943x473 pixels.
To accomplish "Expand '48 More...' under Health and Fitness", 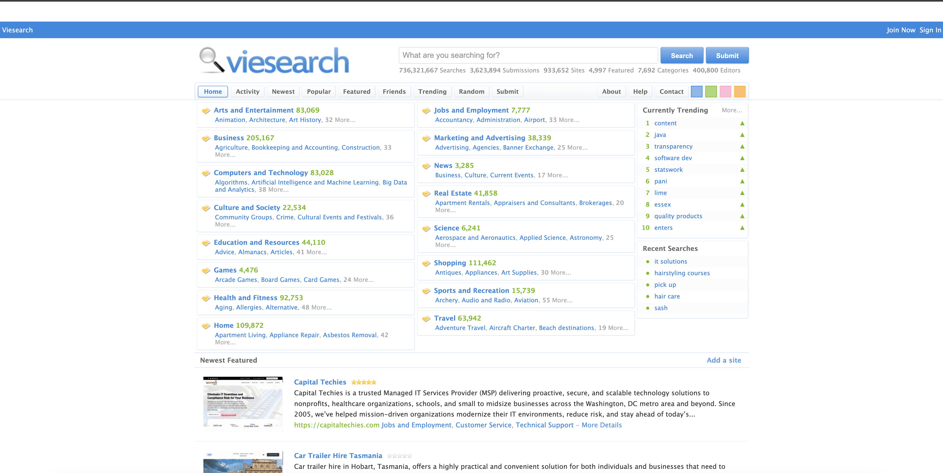I will pyautogui.click(x=316, y=308).
